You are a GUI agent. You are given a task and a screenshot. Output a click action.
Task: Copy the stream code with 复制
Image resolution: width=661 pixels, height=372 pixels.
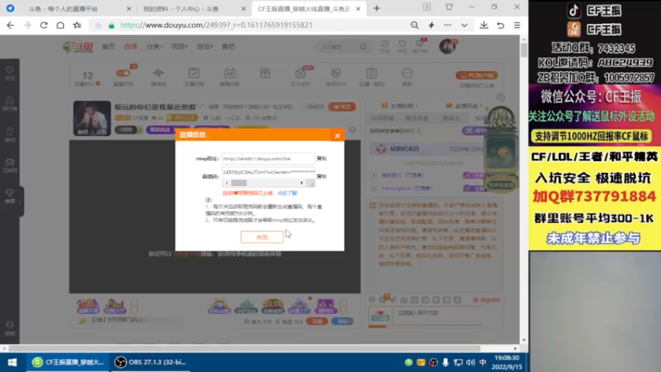coord(321,176)
